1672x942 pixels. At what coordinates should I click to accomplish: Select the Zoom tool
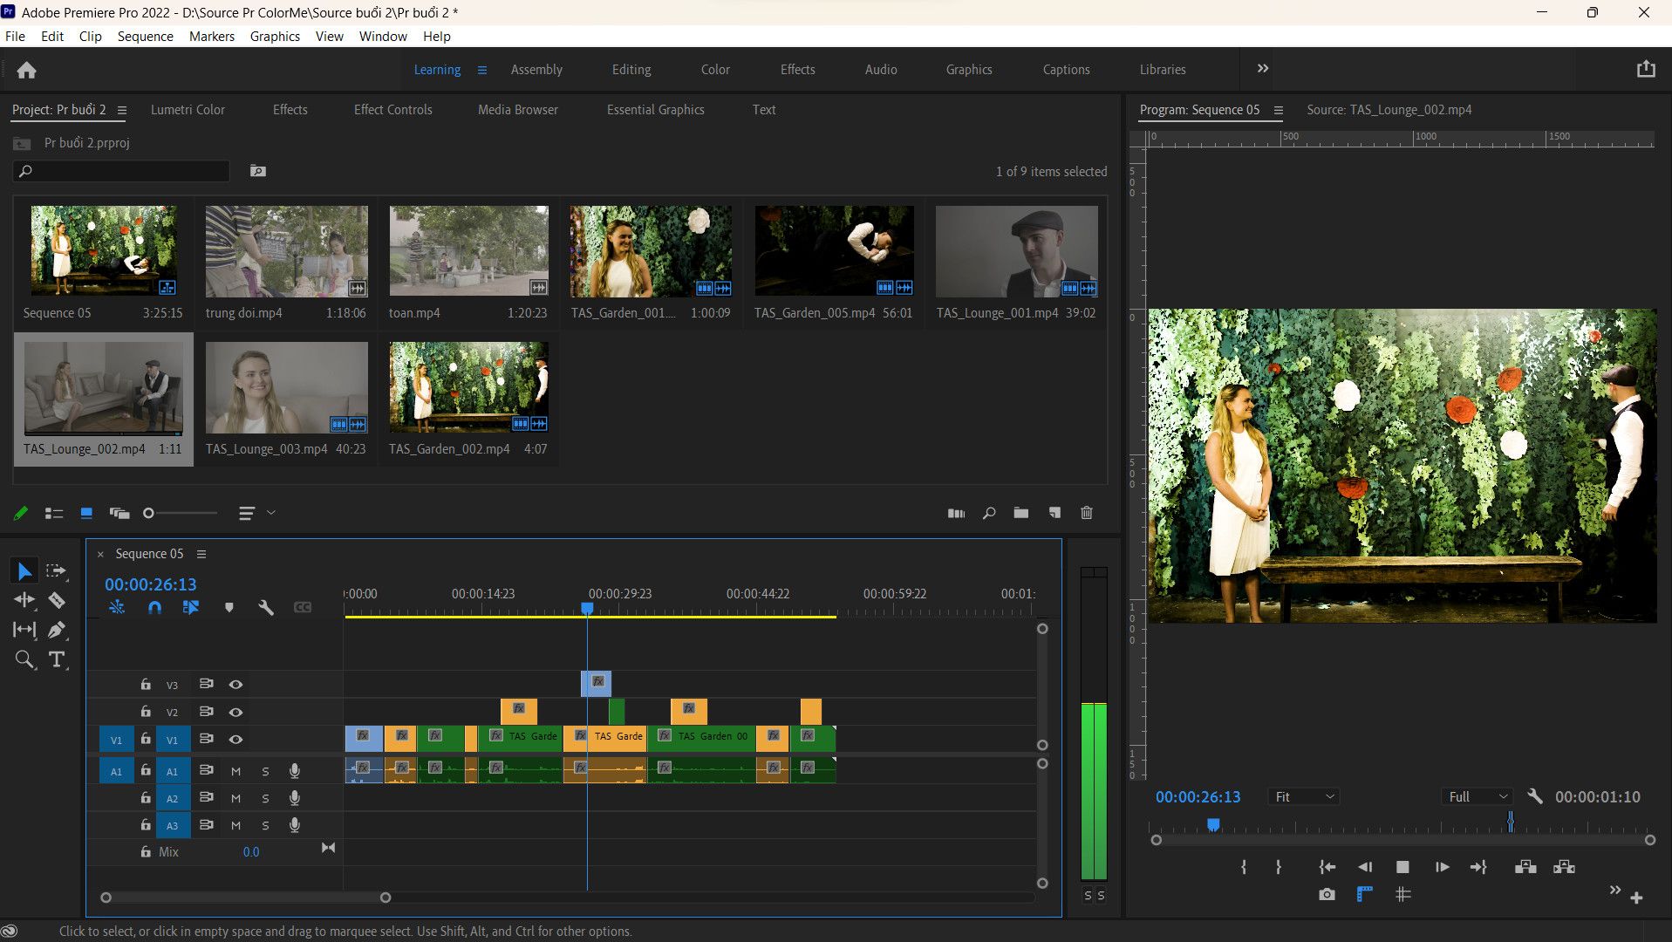pos(24,659)
